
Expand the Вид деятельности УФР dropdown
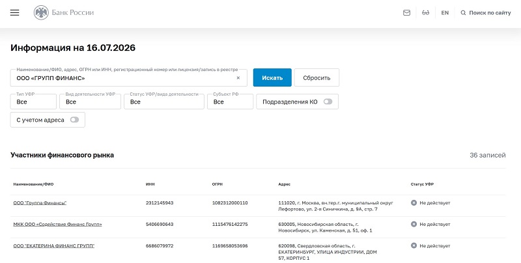tap(90, 102)
